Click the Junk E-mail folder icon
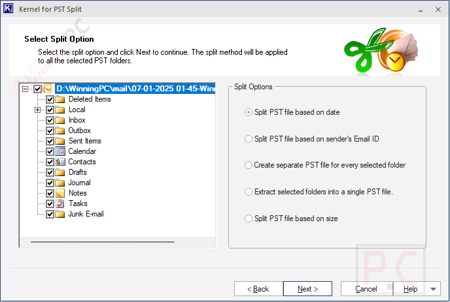 (x=60, y=214)
